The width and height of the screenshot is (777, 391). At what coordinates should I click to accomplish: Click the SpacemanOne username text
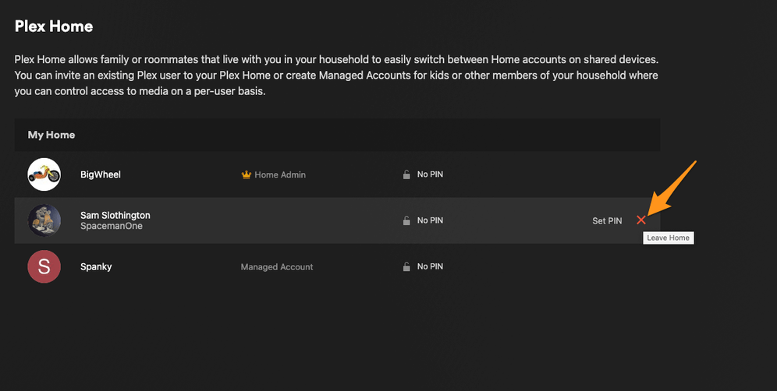(x=112, y=226)
